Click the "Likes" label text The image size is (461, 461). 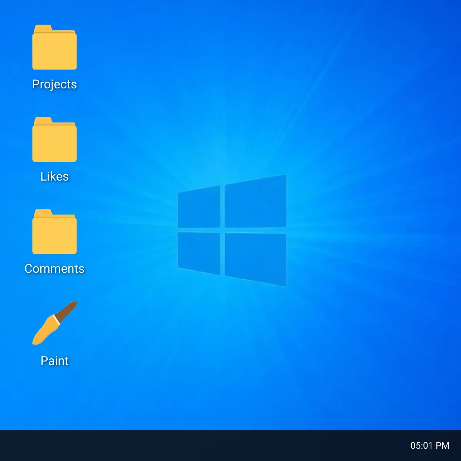[55, 176]
